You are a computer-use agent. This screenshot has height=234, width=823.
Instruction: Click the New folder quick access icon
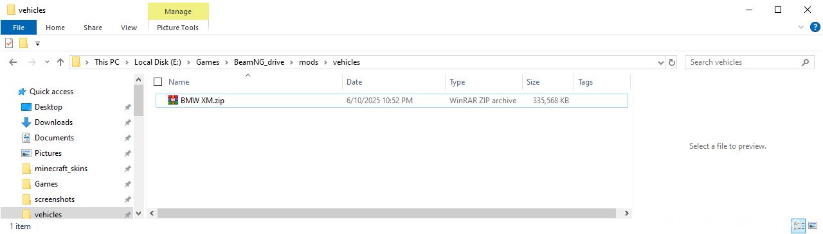pyautogui.click(x=24, y=44)
